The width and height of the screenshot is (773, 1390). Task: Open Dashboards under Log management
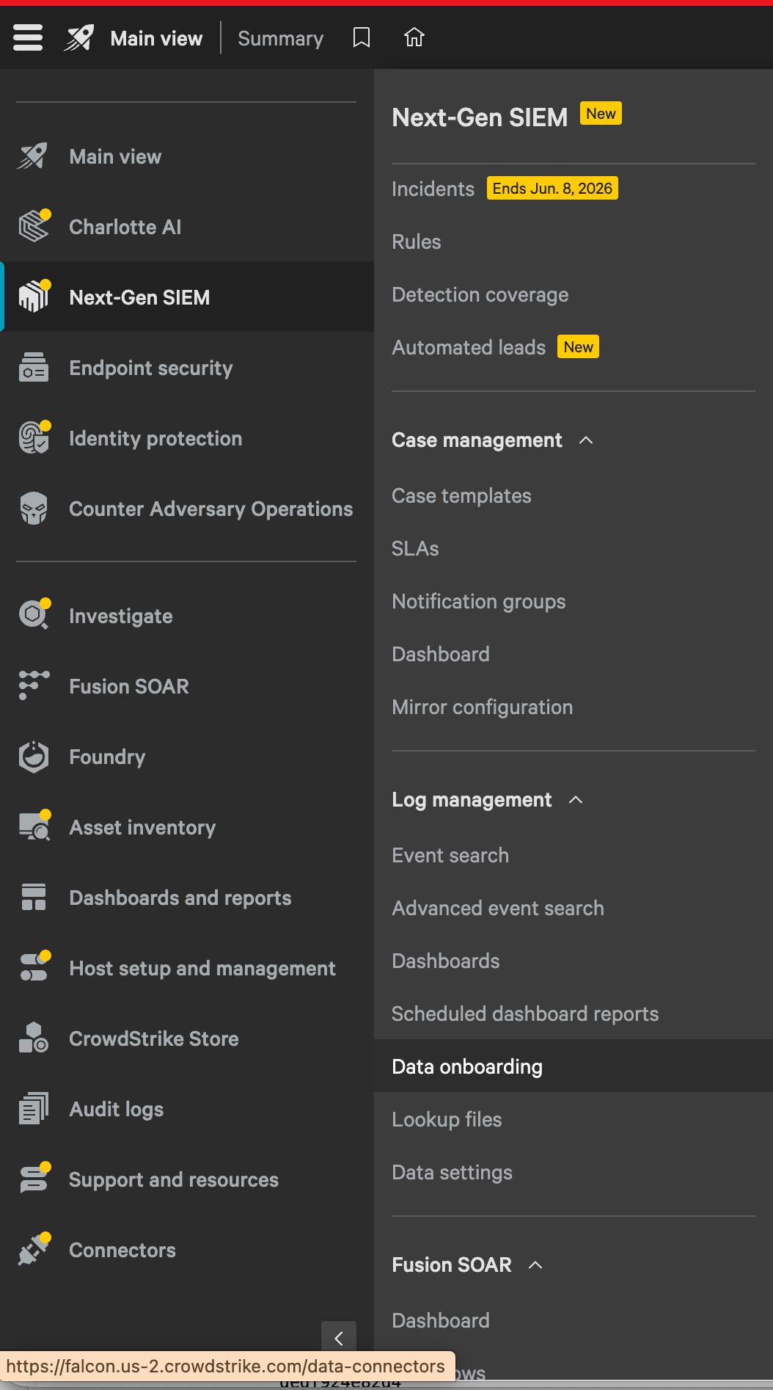click(446, 961)
